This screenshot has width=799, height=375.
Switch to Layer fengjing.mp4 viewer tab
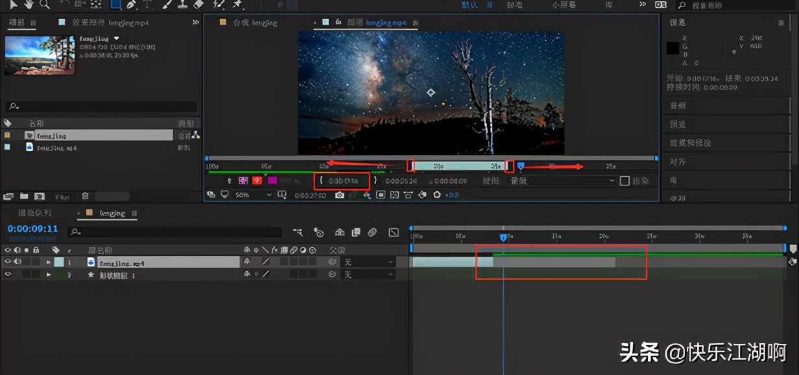click(376, 23)
